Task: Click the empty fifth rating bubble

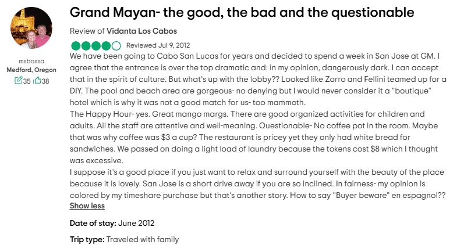Action: click(x=116, y=46)
